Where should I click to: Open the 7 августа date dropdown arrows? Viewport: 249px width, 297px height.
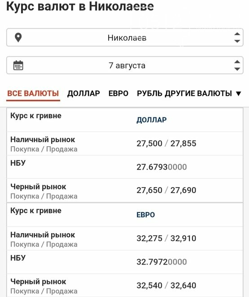tap(237, 65)
